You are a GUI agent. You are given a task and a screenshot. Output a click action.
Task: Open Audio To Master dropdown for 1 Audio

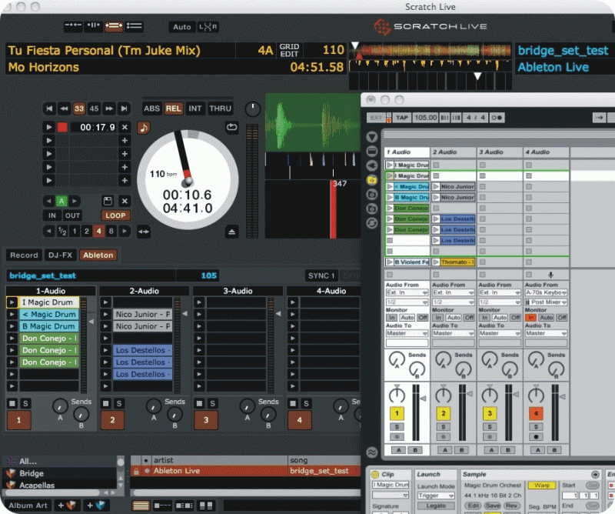(406, 333)
